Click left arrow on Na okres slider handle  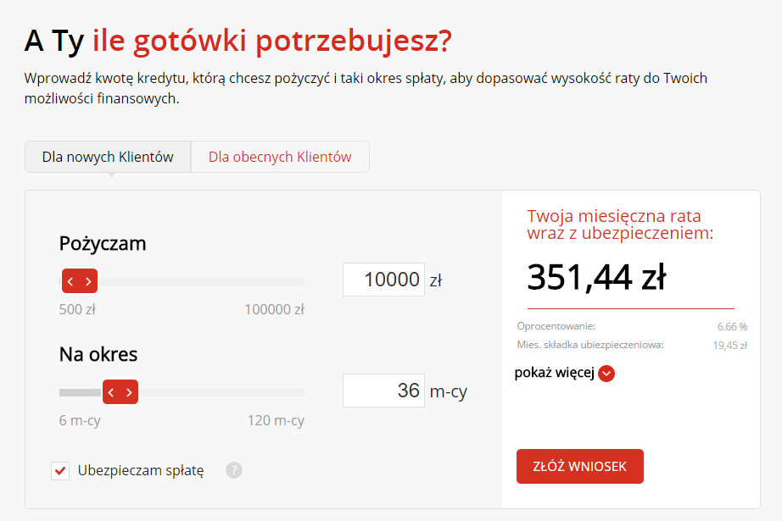pyautogui.click(x=111, y=392)
